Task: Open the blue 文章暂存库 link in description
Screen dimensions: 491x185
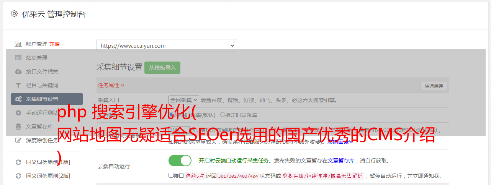Action: pos(341,161)
